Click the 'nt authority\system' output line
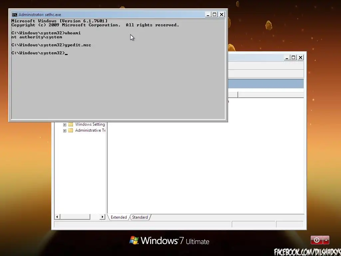Viewport: 341px width, 256px height. 37,37
